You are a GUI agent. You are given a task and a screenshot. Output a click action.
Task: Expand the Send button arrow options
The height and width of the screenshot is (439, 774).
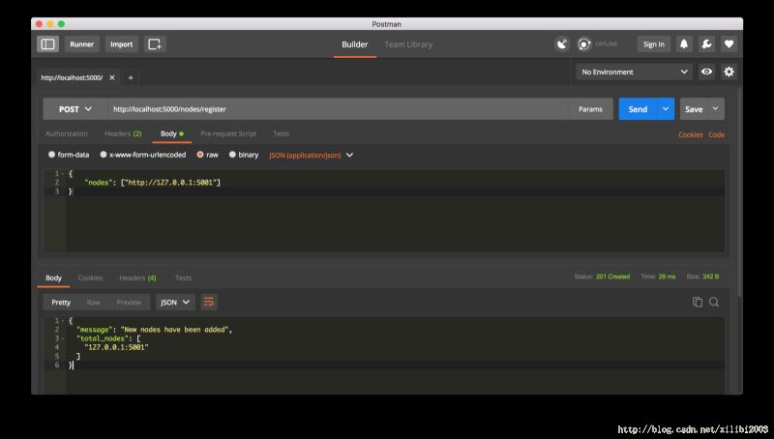665,109
